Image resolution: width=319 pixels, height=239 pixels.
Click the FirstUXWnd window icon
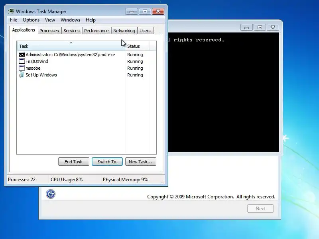coord(22,61)
